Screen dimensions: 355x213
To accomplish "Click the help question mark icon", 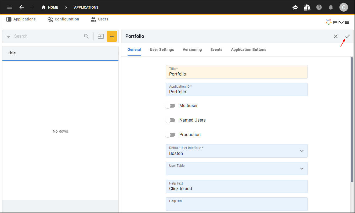I will [319, 7].
